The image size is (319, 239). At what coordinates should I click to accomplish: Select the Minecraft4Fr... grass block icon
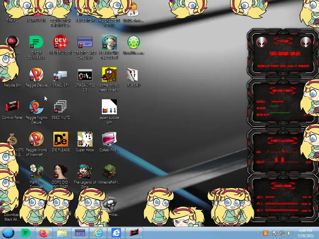click(109, 171)
